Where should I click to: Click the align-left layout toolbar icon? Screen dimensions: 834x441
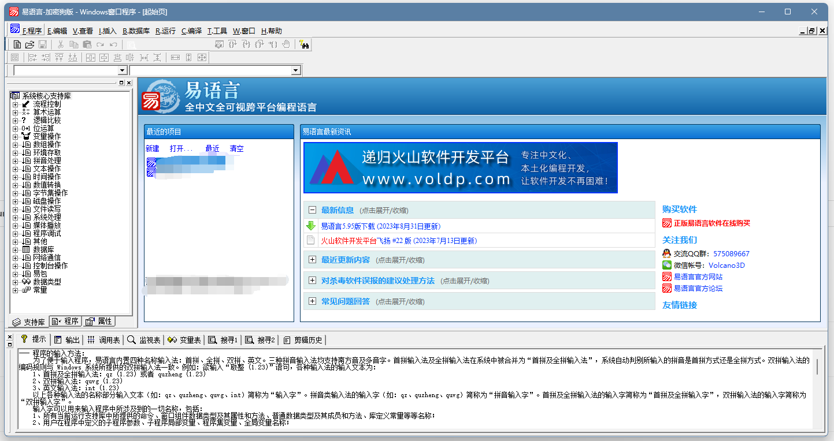[x=32, y=57]
